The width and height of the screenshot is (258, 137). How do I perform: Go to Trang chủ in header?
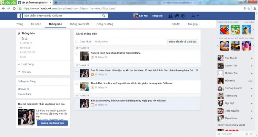point(157,16)
